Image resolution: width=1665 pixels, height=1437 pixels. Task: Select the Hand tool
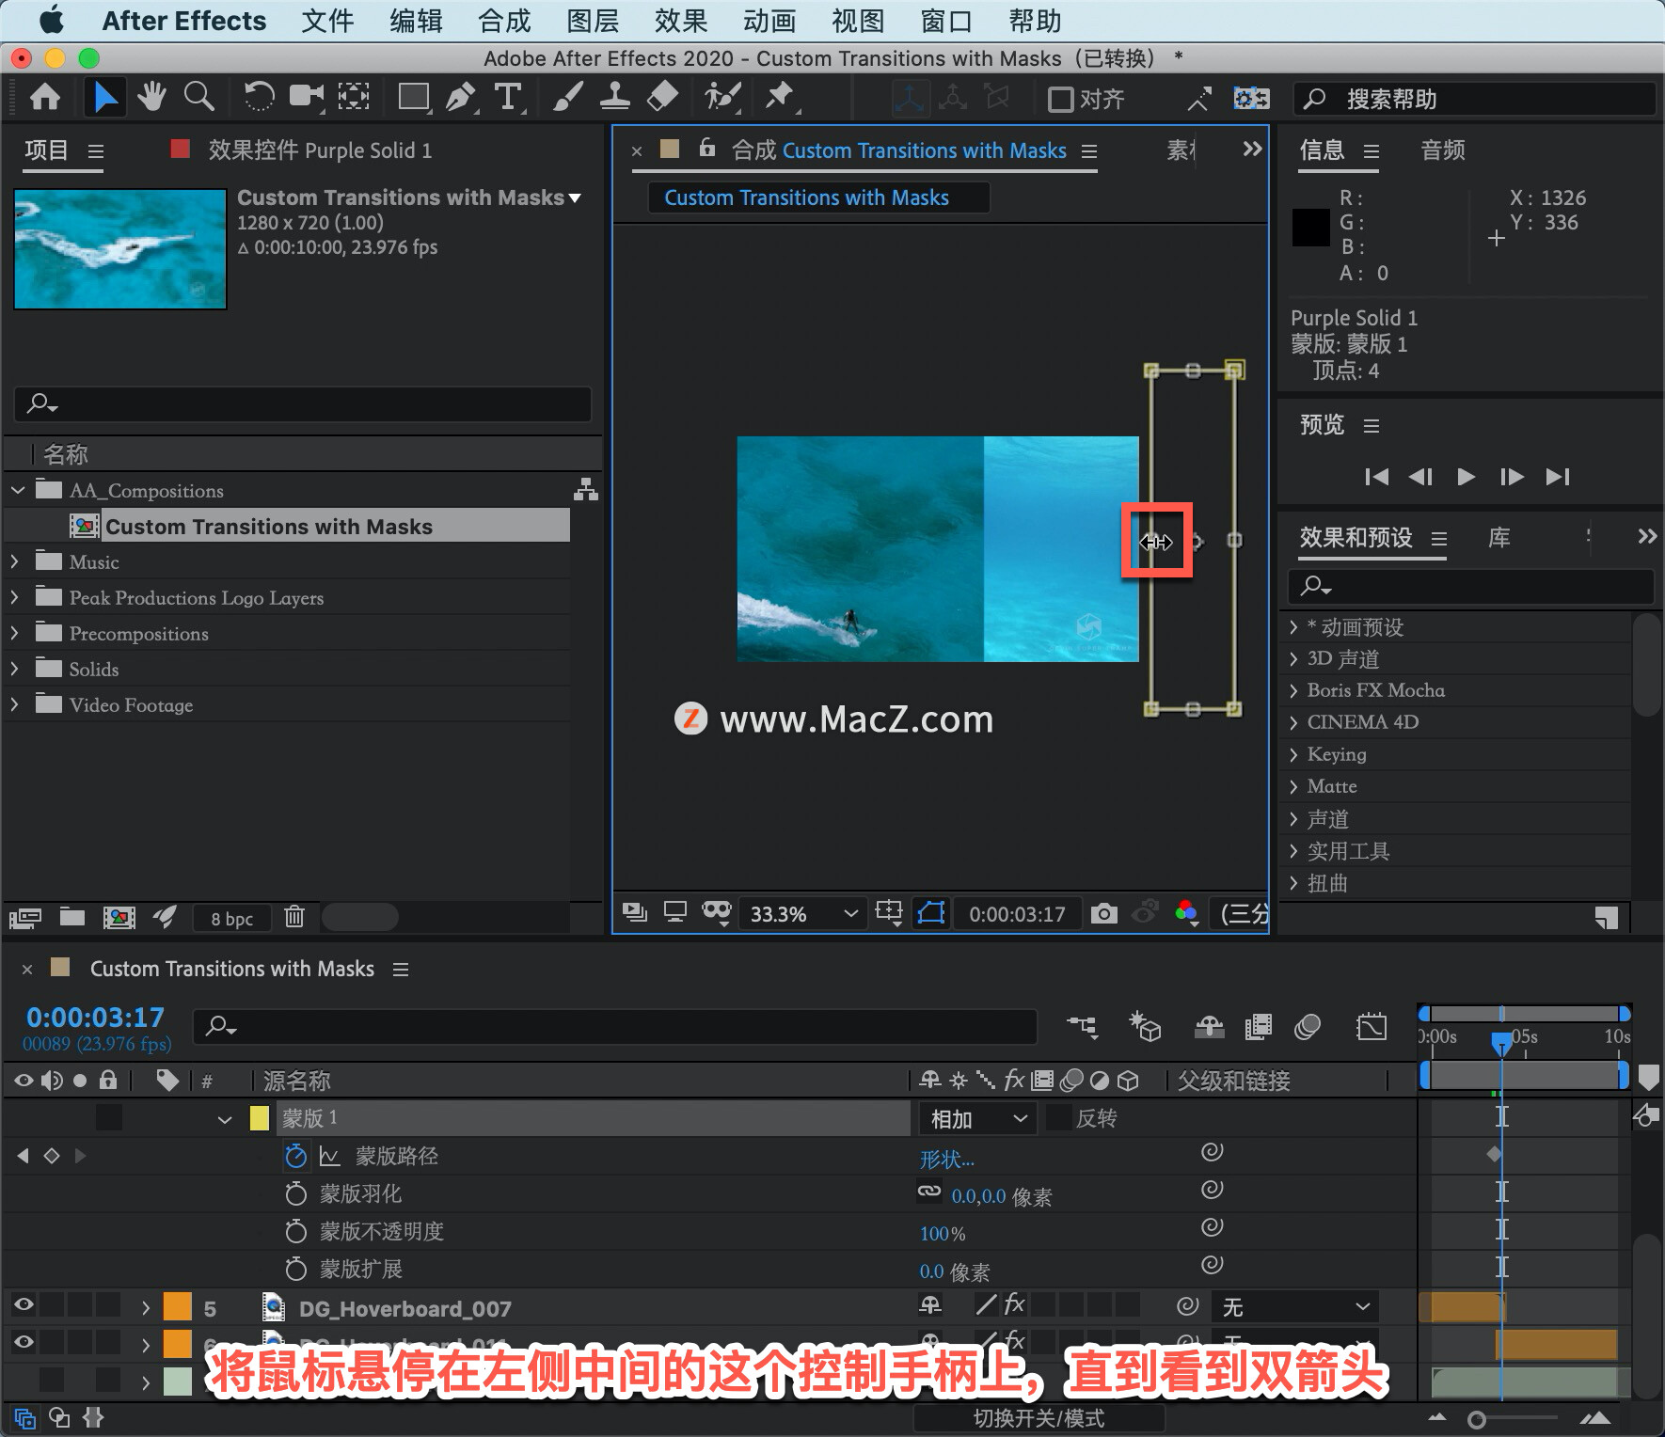(151, 97)
